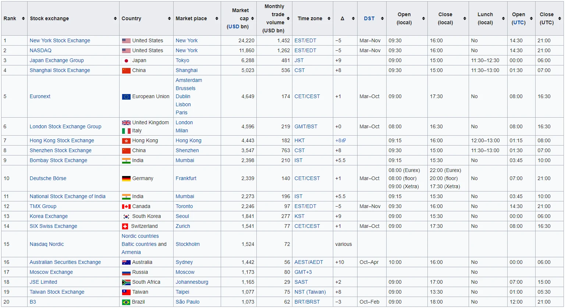Open the Nordic countries link

click(x=140, y=236)
